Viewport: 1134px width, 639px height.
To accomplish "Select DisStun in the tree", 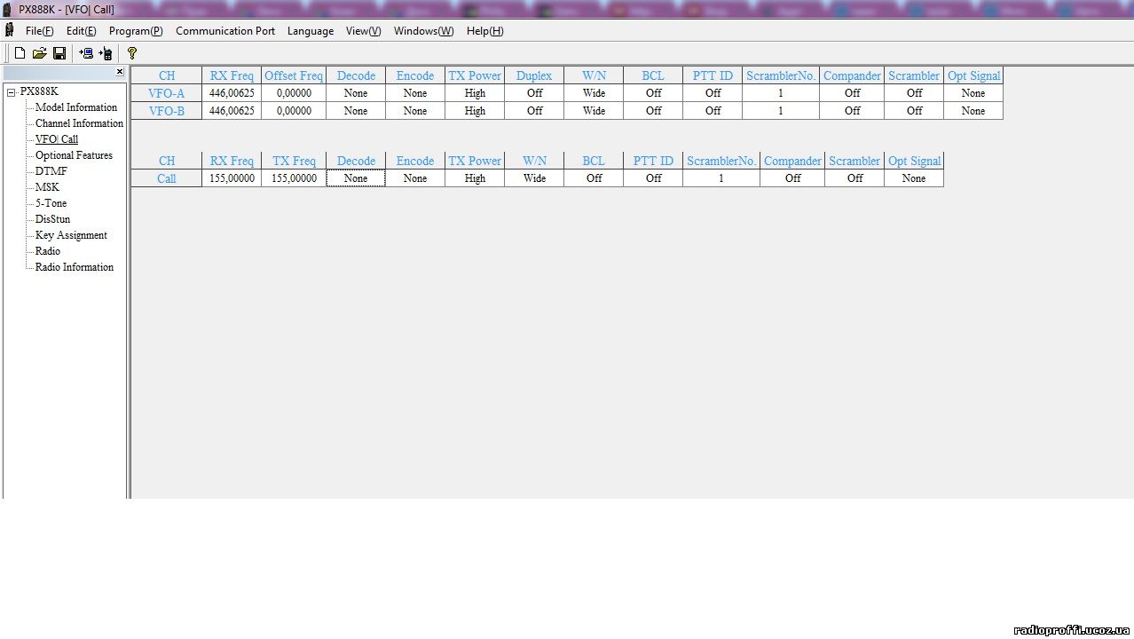I will pos(52,219).
